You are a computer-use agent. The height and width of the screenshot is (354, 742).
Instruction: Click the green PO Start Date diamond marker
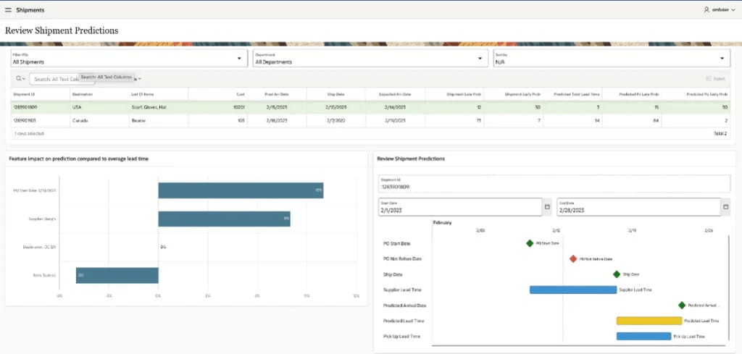[530, 243]
